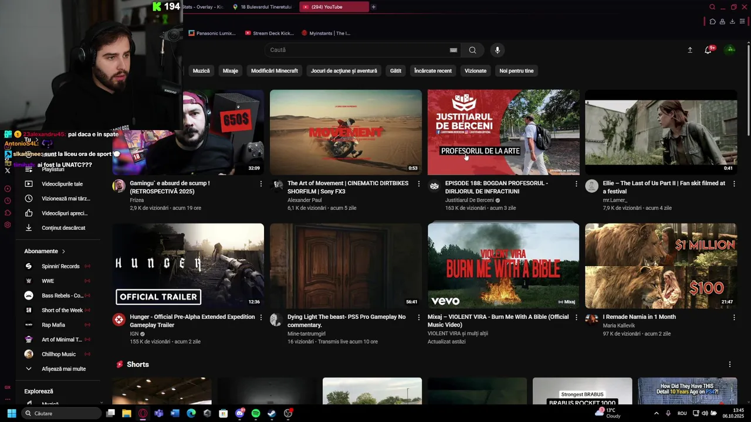The image size is (751, 422).
Task: Open the Frizea channel avatar
Action: point(119,186)
